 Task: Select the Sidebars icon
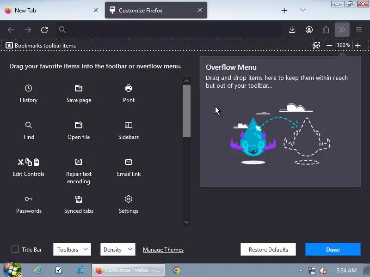129,125
